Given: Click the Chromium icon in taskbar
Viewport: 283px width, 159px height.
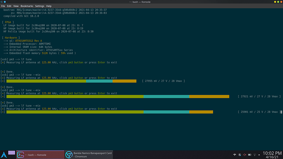Looking at the screenshot, I should click(x=69, y=155).
